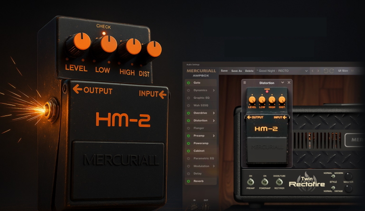This screenshot has height=211, width=365.
Task: Expand the Distortion chevron in sidebar
Action: point(214,121)
